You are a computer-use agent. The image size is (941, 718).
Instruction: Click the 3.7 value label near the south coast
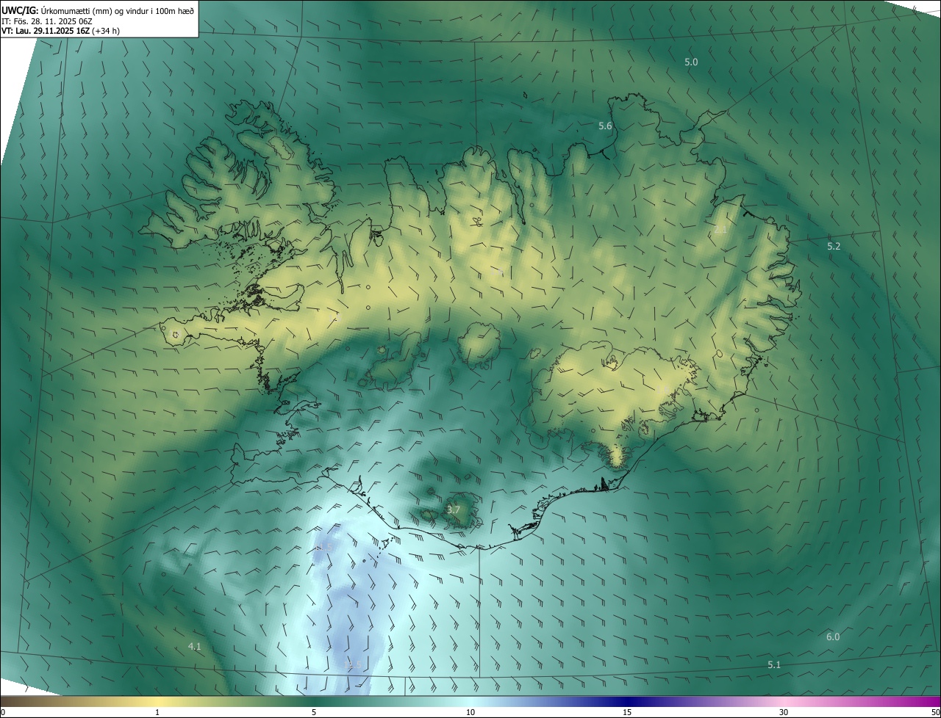(454, 510)
